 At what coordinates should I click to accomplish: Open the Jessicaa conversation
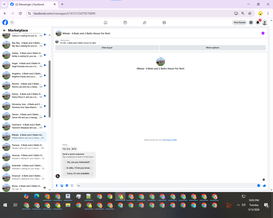click(24, 157)
